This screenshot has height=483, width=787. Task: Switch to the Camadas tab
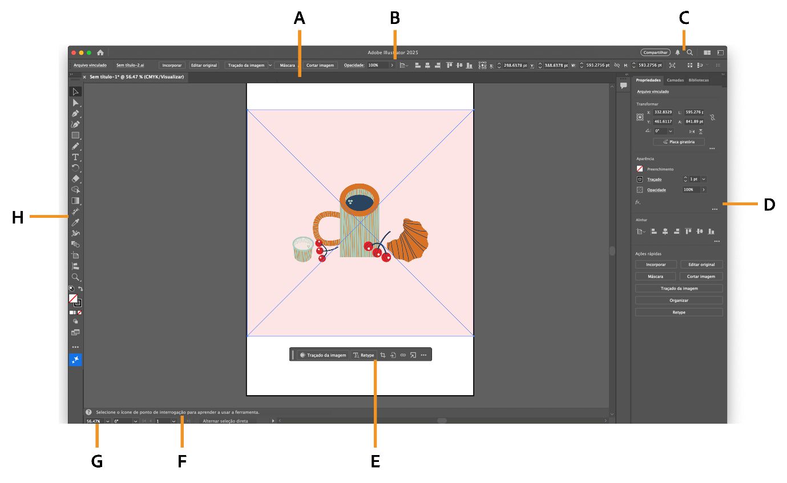pyautogui.click(x=676, y=80)
